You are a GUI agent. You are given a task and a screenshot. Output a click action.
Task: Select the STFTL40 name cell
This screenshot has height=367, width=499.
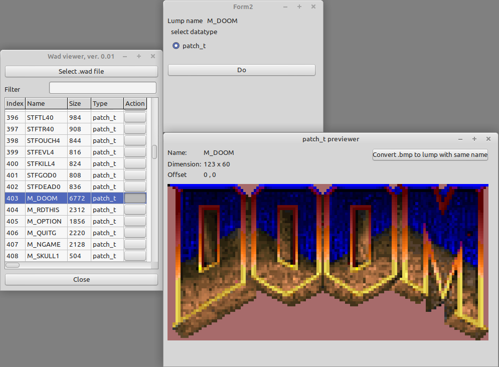tap(47, 117)
